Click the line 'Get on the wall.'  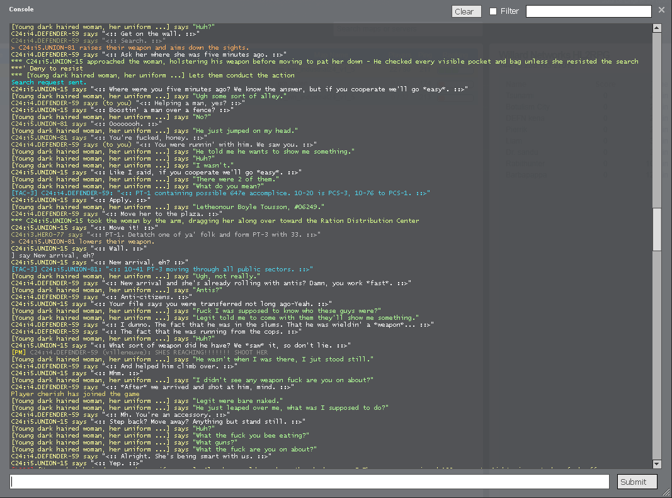105,34
